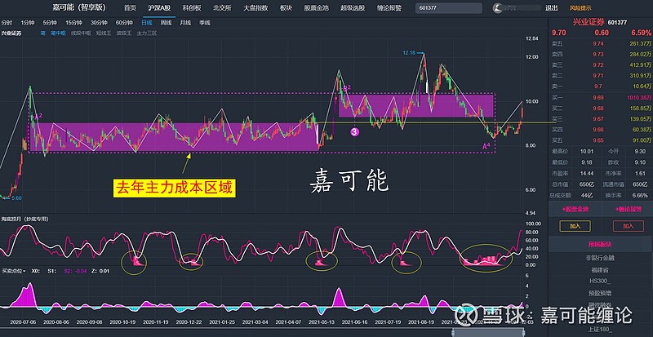The image size is (653, 337).
Task: Open the HS300_ sector entry
Action: point(600,282)
